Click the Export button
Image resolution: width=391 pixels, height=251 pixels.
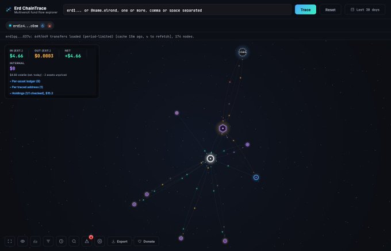[120, 241]
